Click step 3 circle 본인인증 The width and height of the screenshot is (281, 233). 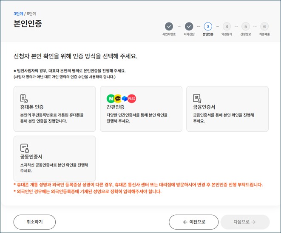tap(208, 27)
